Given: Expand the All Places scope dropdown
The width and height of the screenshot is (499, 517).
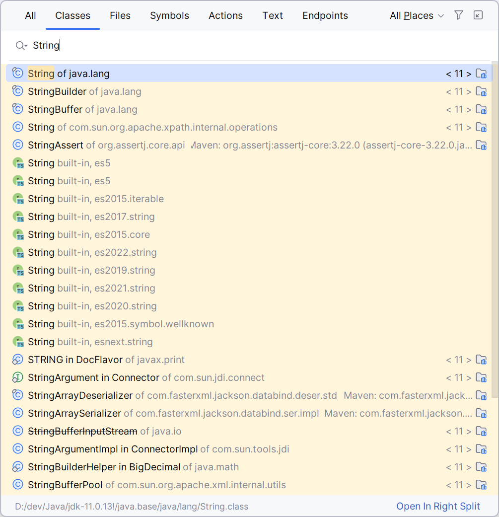Looking at the screenshot, I should tap(417, 15).
